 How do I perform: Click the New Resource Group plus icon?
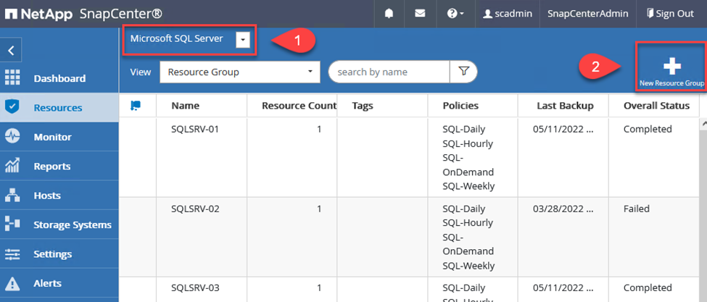671,67
